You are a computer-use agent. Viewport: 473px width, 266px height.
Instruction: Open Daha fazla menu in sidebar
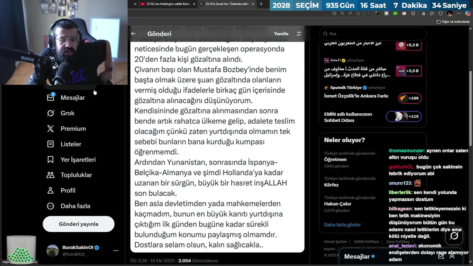point(68,206)
